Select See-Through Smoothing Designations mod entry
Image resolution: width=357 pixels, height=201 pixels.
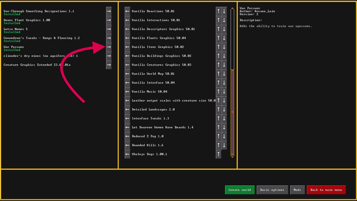tap(39, 11)
